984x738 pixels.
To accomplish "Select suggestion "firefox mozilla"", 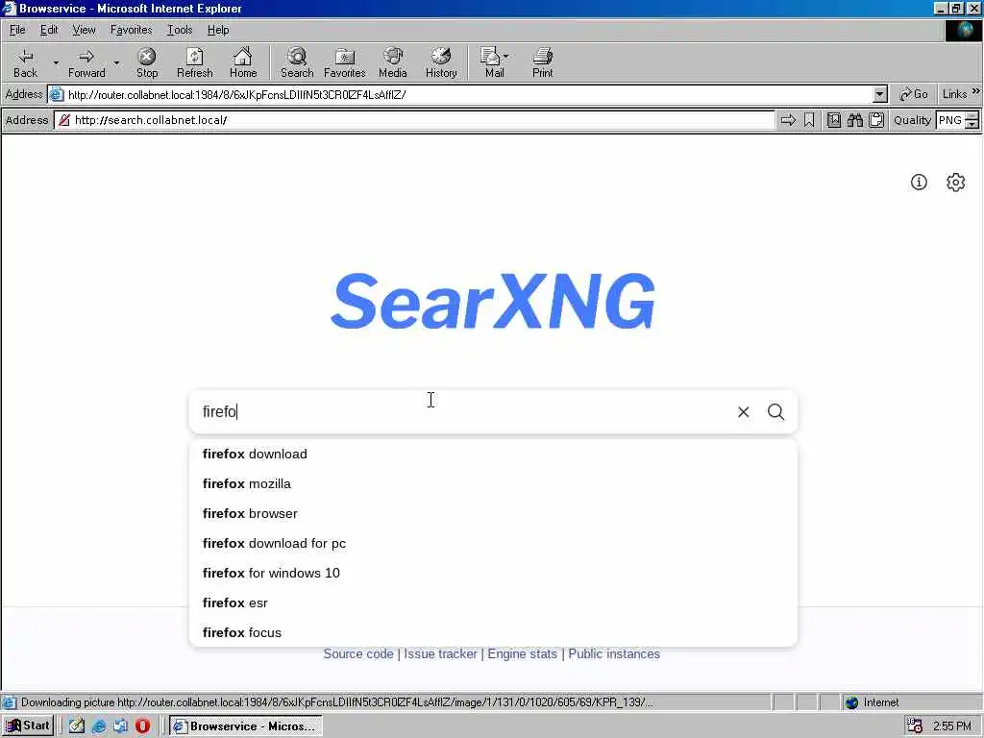I will pos(493,484).
